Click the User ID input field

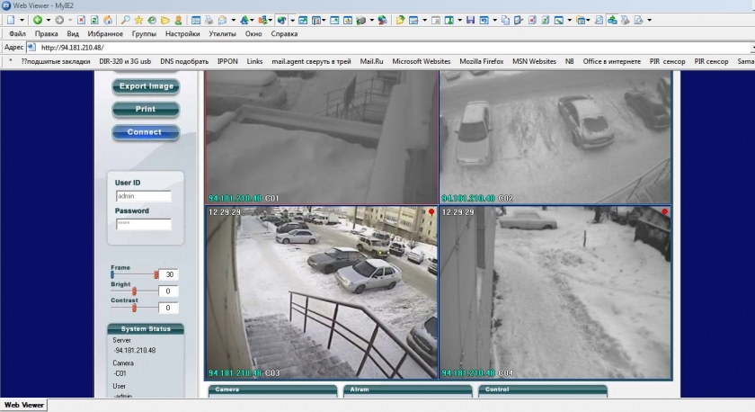pyautogui.click(x=144, y=196)
